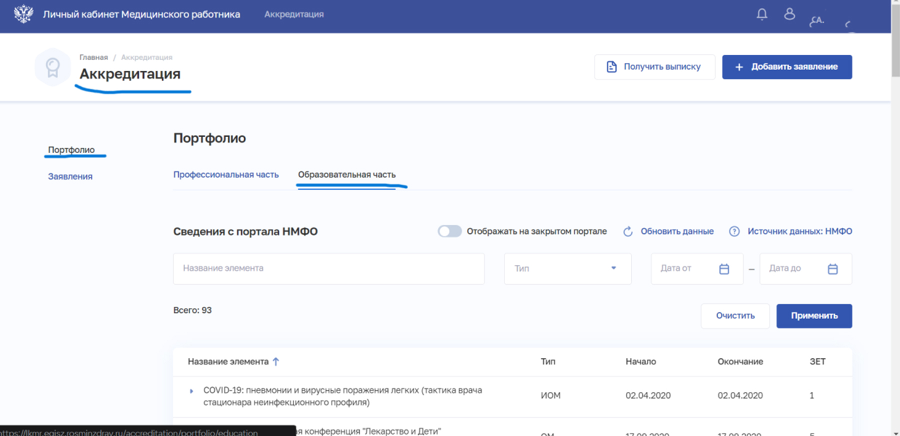Click the Обновить данные link
Image resolution: width=900 pixels, height=436 pixels.
click(x=677, y=231)
